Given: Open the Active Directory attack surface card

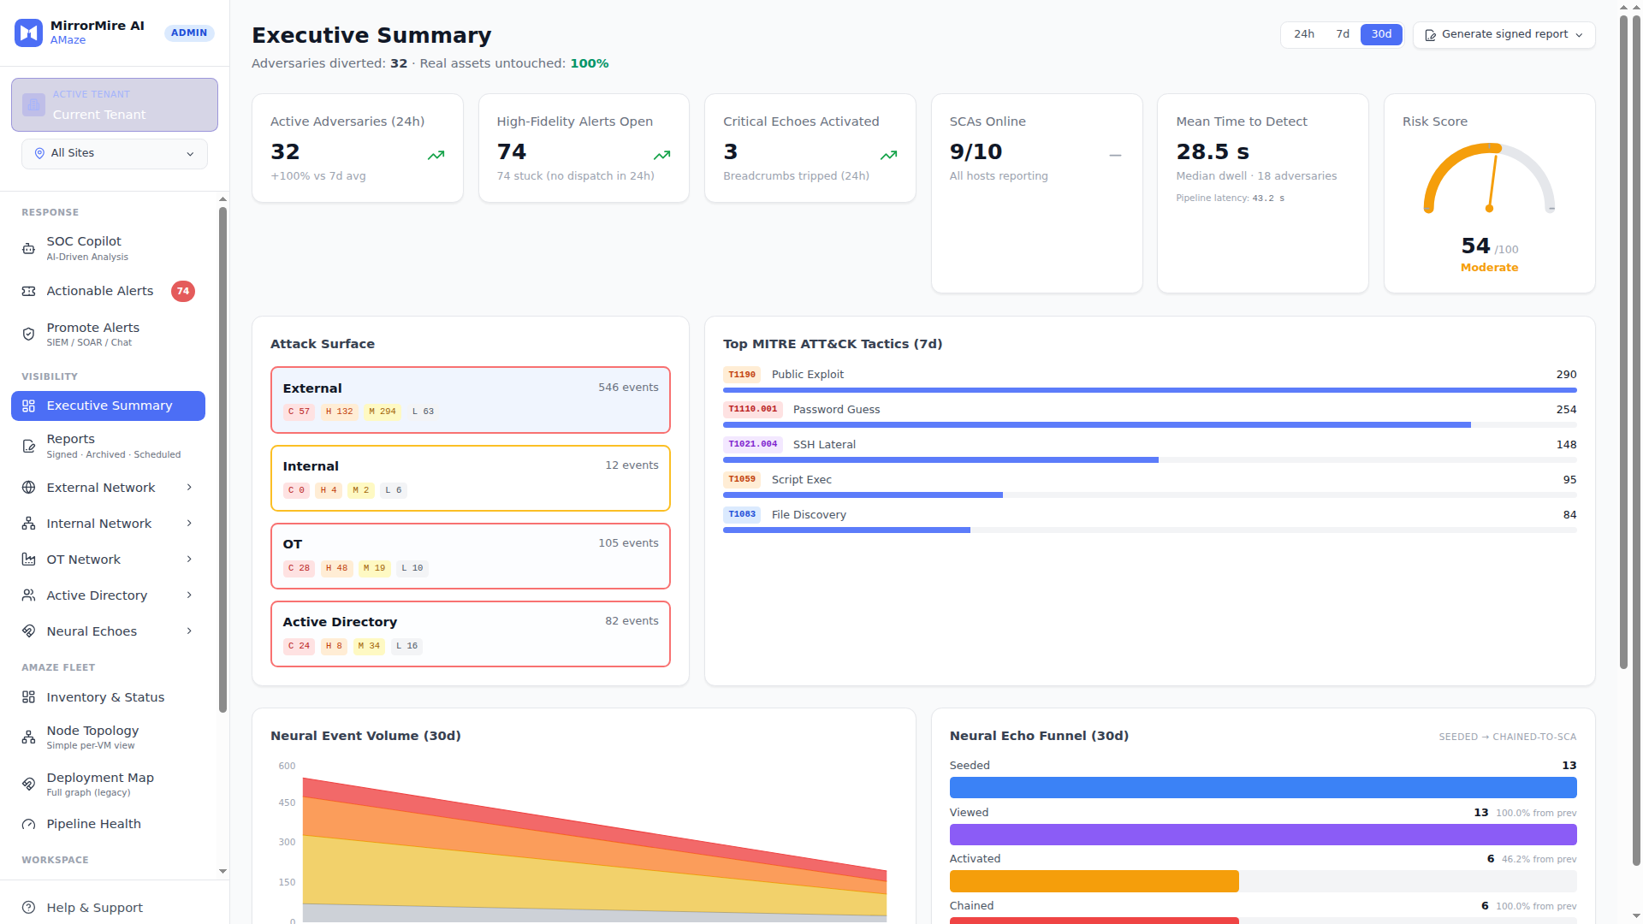Looking at the screenshot, I should point(471,634).
